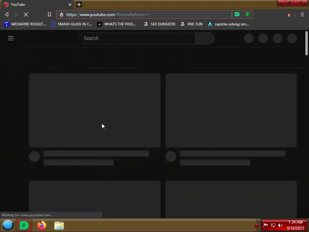Click the search submit button beside Search

point(205,38)
